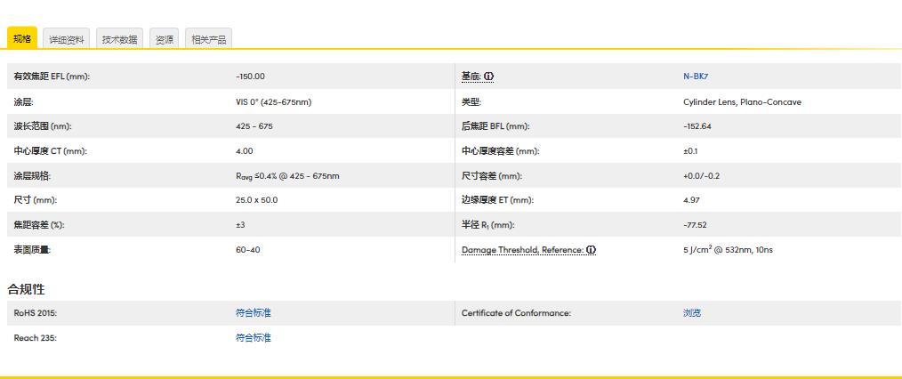Click the Damage Threshold, Reference label
Image resolution: width=902 pixels, height=379 pixels.
coord(521,250)
